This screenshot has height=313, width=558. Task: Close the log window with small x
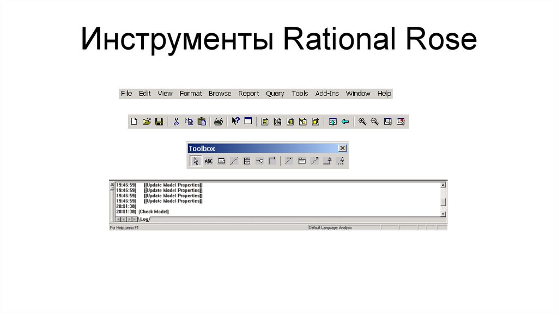pos(112,184)
